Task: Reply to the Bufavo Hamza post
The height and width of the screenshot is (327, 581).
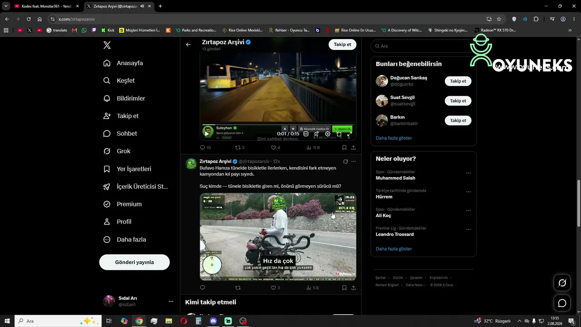Action: click(x=202, y=287)
